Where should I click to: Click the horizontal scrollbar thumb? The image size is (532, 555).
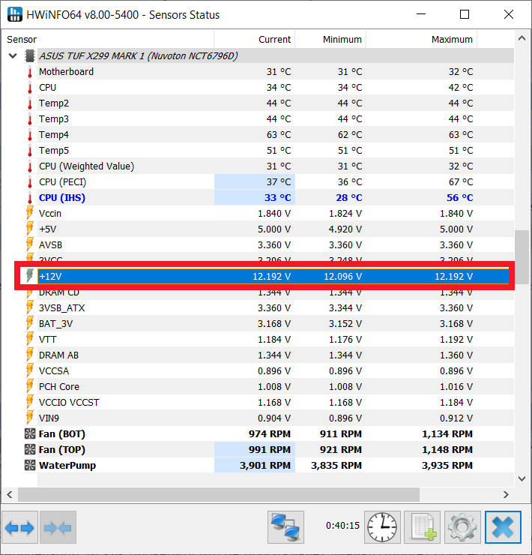(219, 494)
